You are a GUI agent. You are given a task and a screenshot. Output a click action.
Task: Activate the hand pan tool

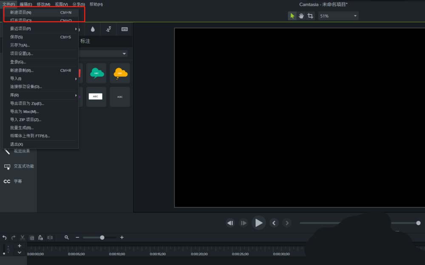(x=301, y=16)
